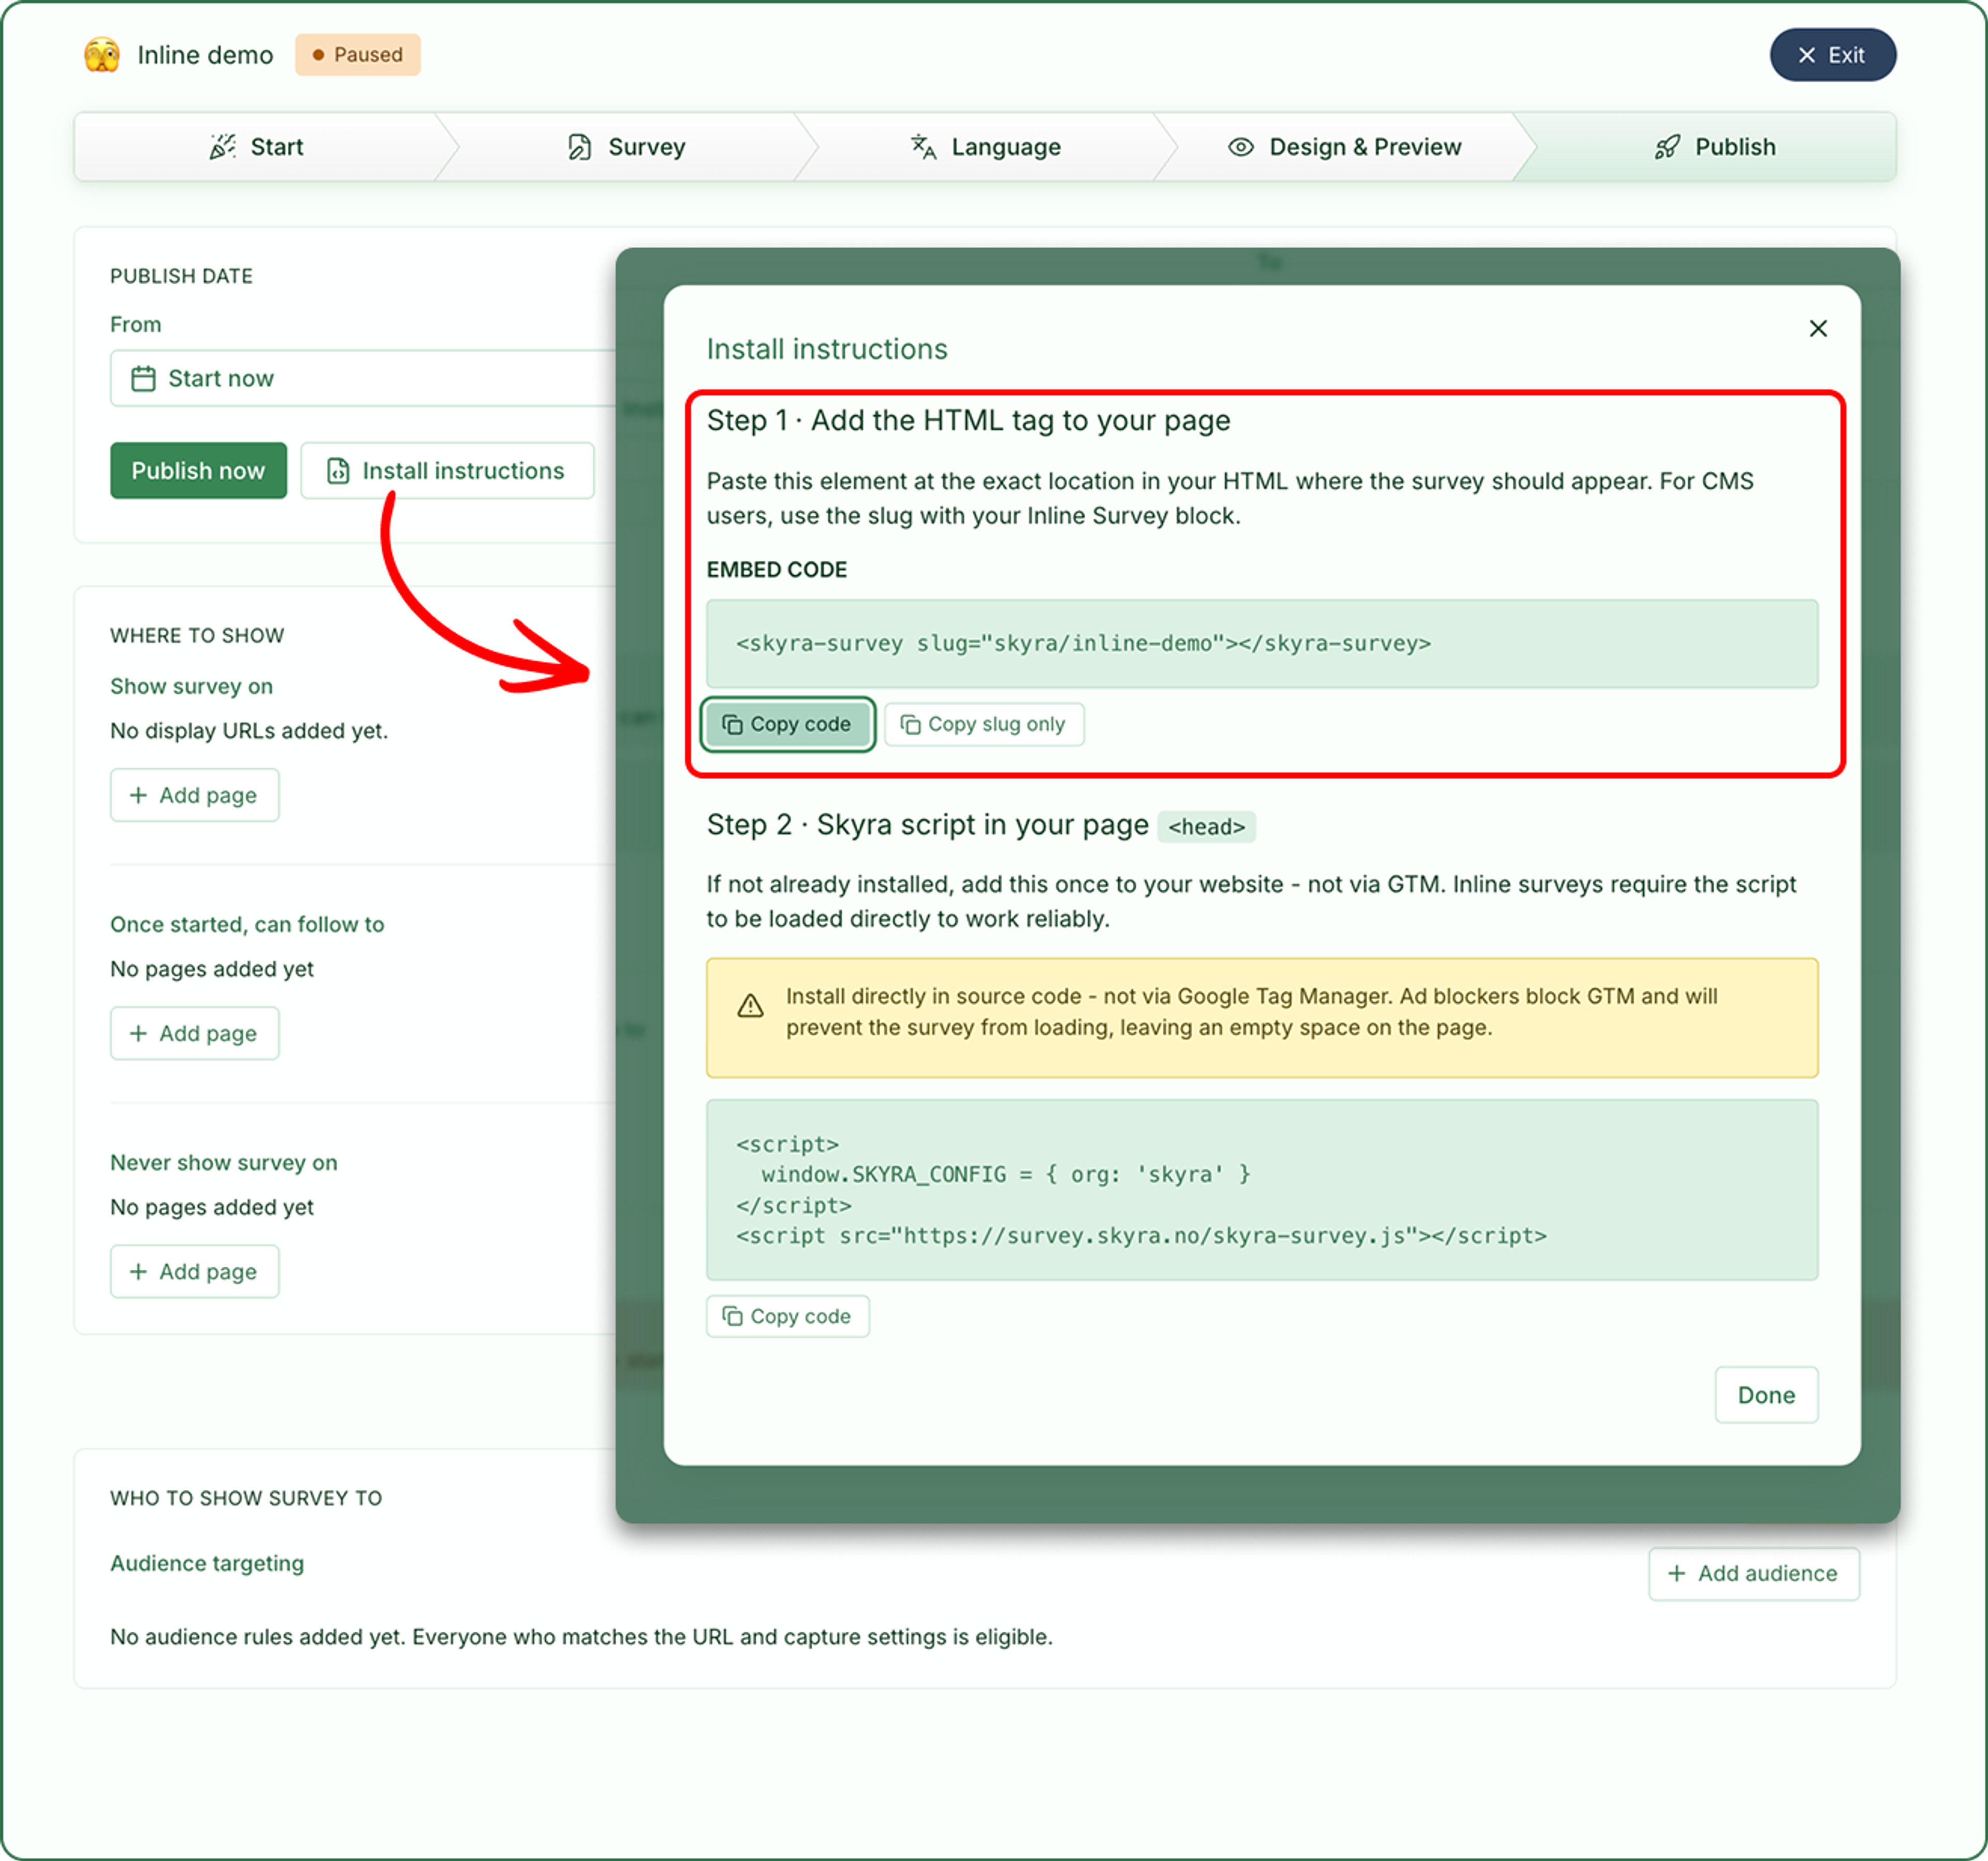Add page under Once started, can follow to
Viewport: 1988px width, 1861px height.
194,1033
